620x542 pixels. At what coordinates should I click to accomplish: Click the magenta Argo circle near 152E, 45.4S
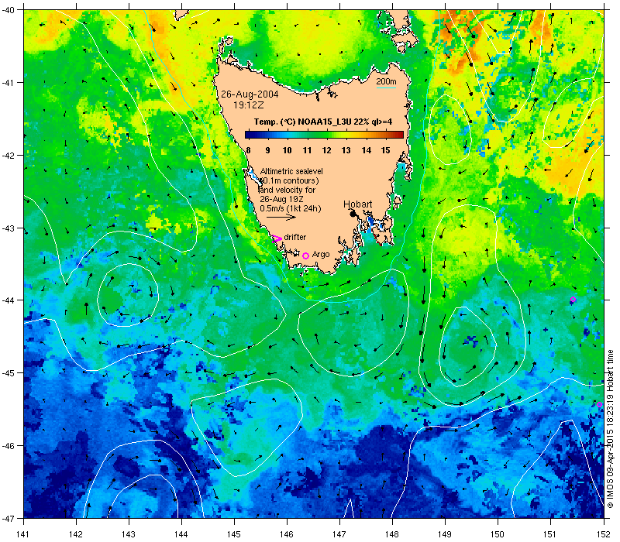[599, 404]
